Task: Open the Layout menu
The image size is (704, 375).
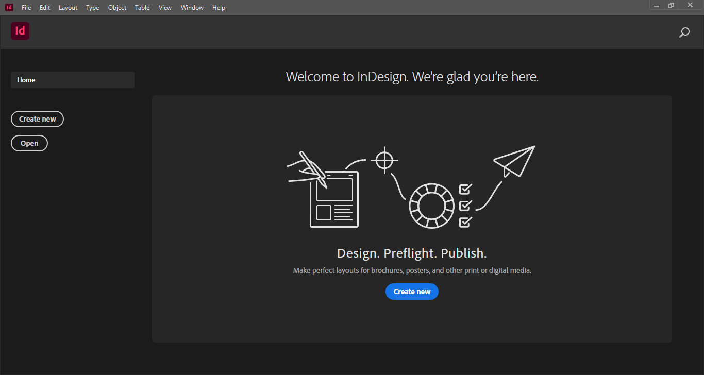Action: (x=68, y=8)
